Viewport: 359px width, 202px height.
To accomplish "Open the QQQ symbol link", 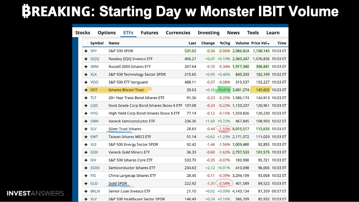I will (94, 59).
